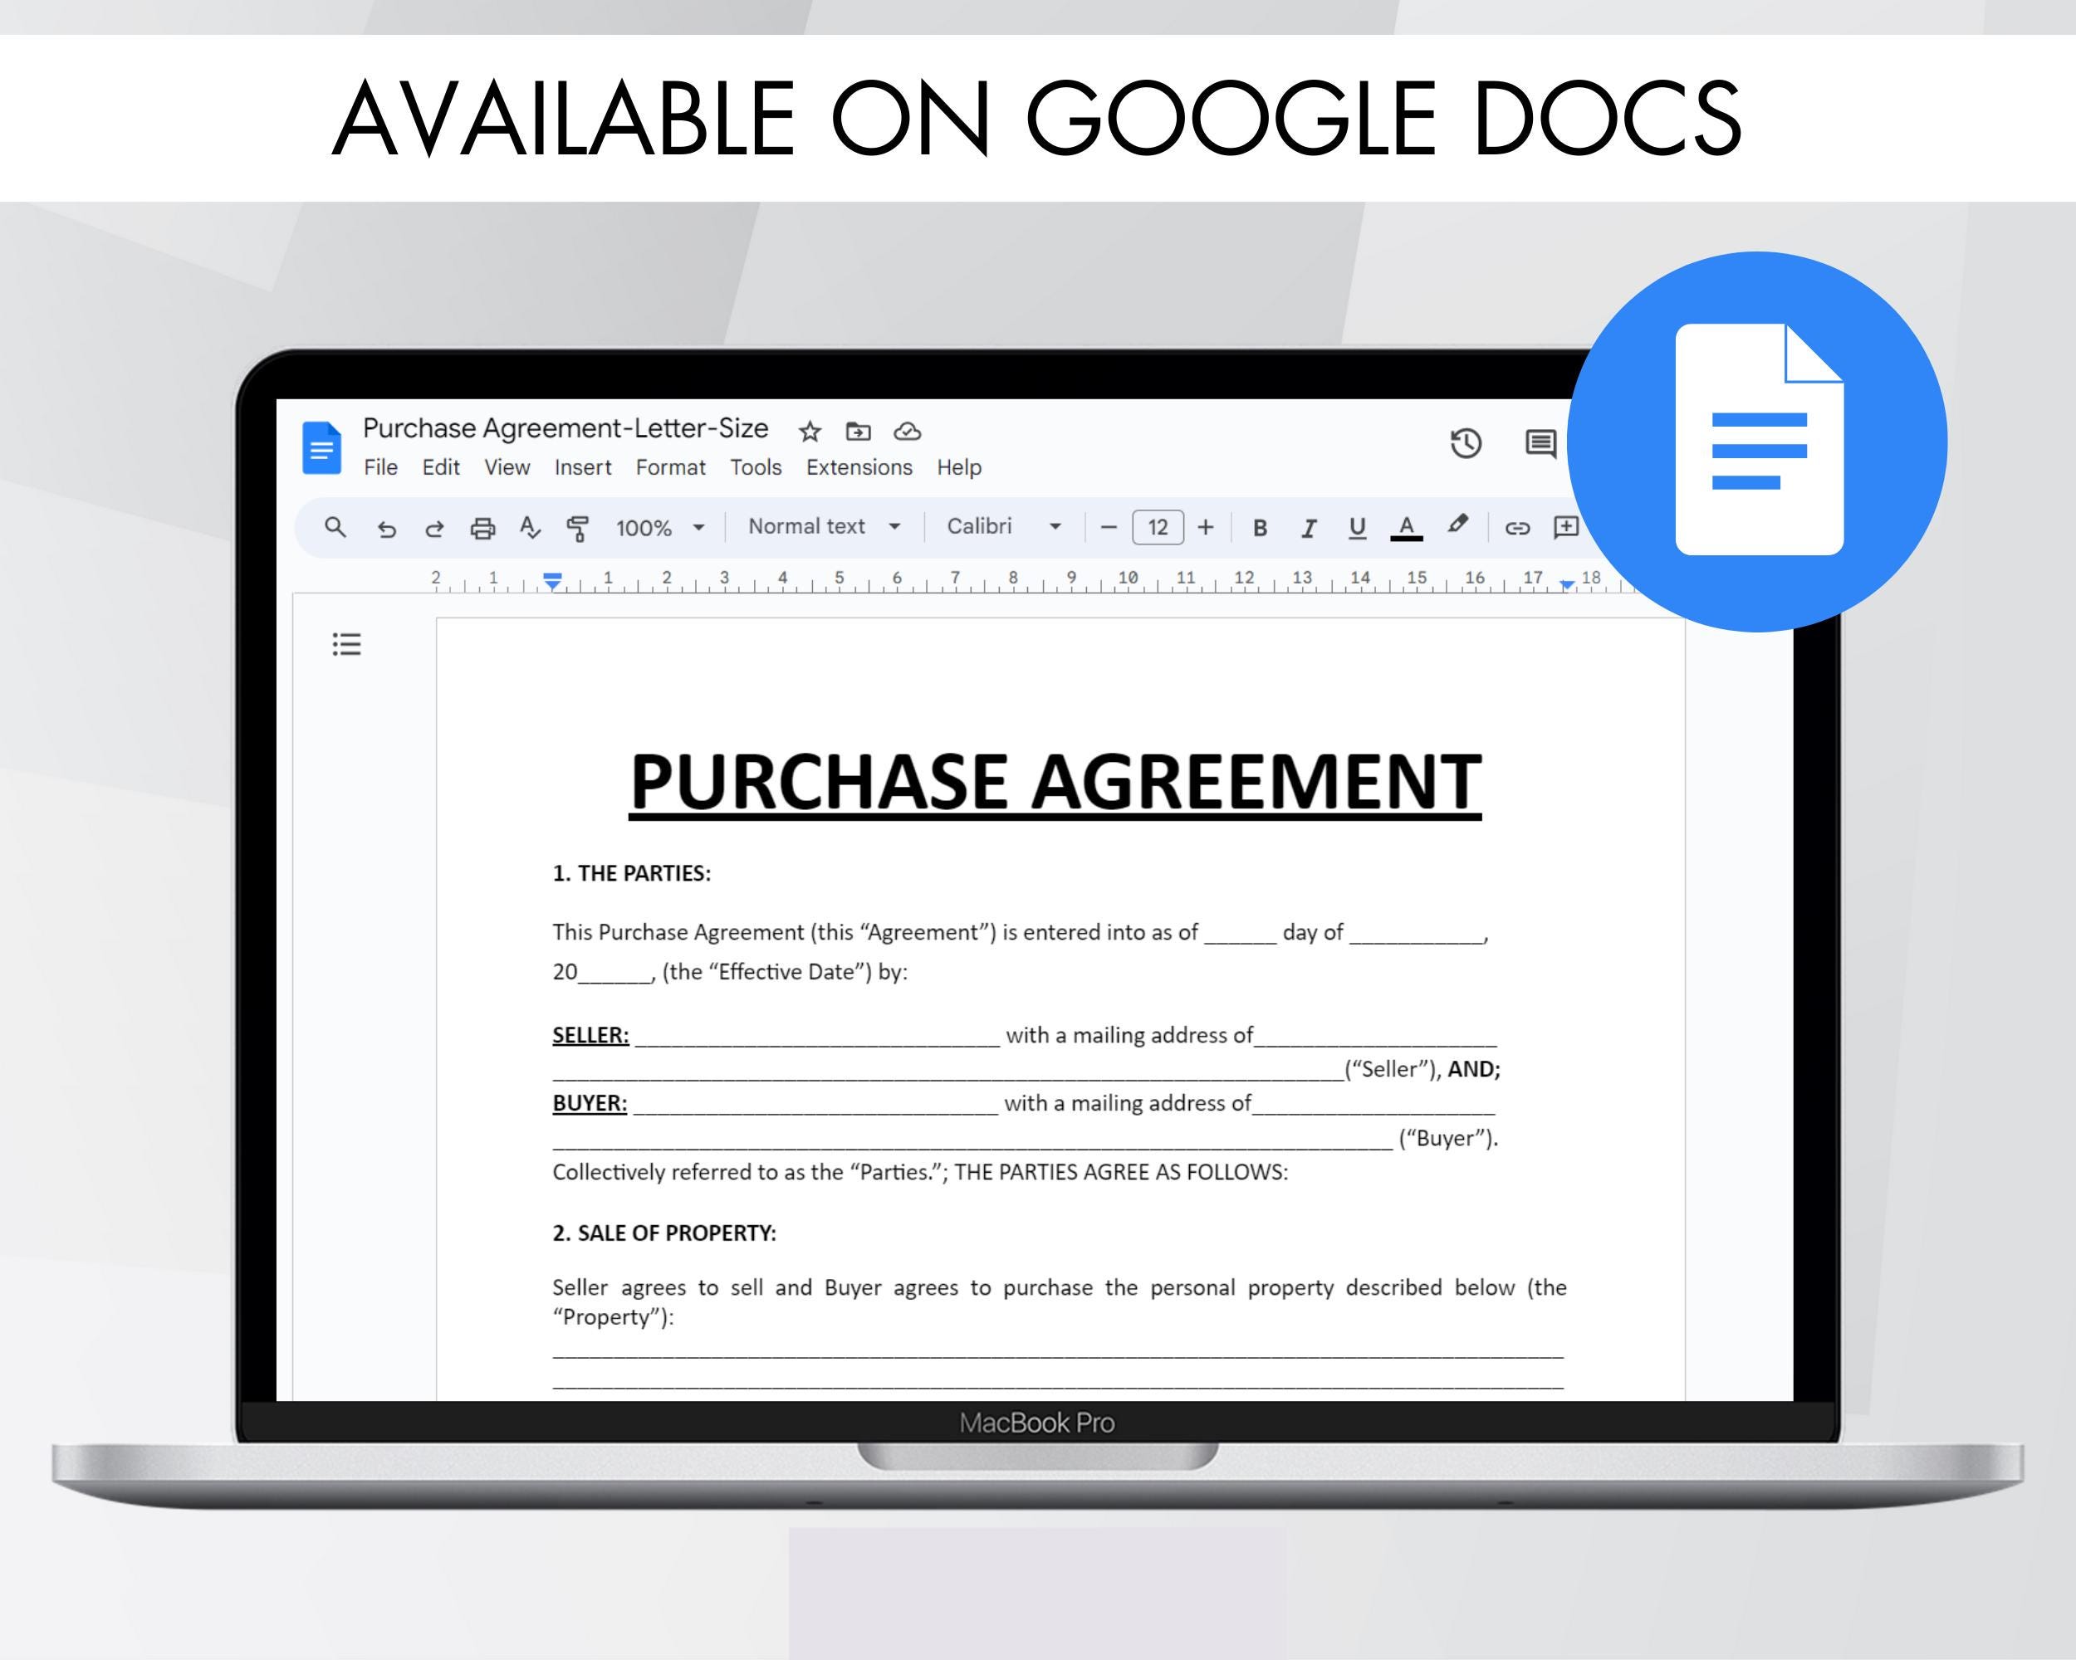Increase the font size

click(x=1206, y=527)
